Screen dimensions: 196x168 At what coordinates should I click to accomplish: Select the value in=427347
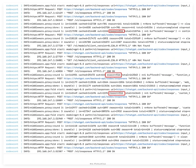click(85, 111)
